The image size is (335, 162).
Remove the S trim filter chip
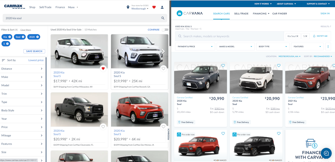click(8, 44)
